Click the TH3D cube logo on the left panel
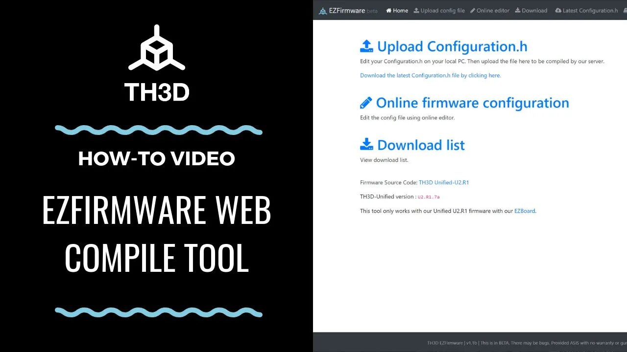Image resolution: width=627 pixels, height=352 pixels. click(x=157, y=48)
